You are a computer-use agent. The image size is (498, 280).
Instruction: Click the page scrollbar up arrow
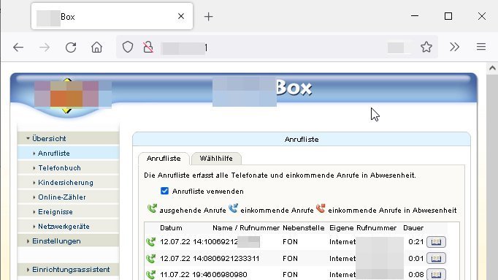coord(492,68)
